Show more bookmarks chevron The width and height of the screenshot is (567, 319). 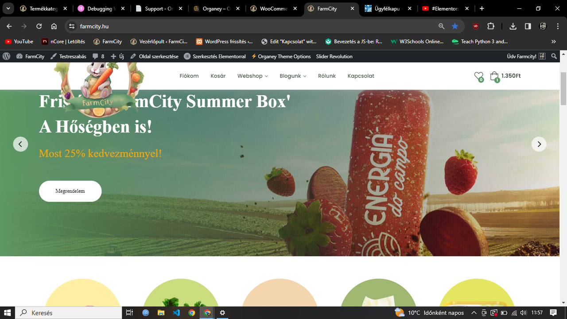pyautogui.click(x=554, y=41)
